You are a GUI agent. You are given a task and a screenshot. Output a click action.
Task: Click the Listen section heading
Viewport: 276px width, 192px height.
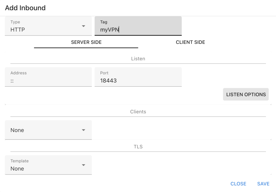coord(138,59)
